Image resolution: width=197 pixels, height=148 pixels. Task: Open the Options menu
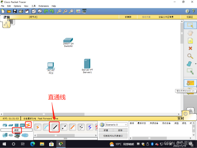tap(17, 6)
